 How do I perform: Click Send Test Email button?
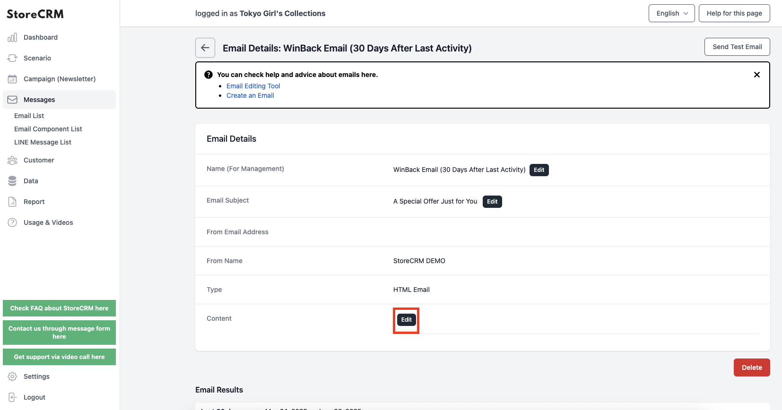tap(737, 47)
